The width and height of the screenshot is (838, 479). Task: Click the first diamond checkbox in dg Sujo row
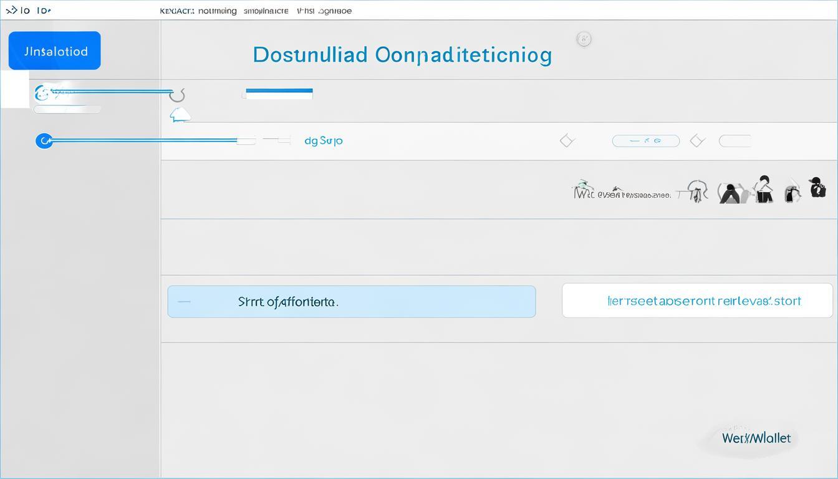566,141
